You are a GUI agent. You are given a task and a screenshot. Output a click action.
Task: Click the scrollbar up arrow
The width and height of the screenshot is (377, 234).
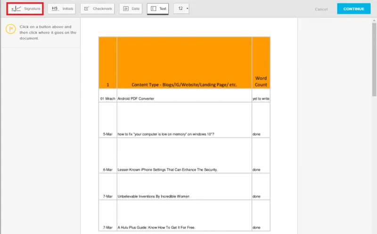374,20
